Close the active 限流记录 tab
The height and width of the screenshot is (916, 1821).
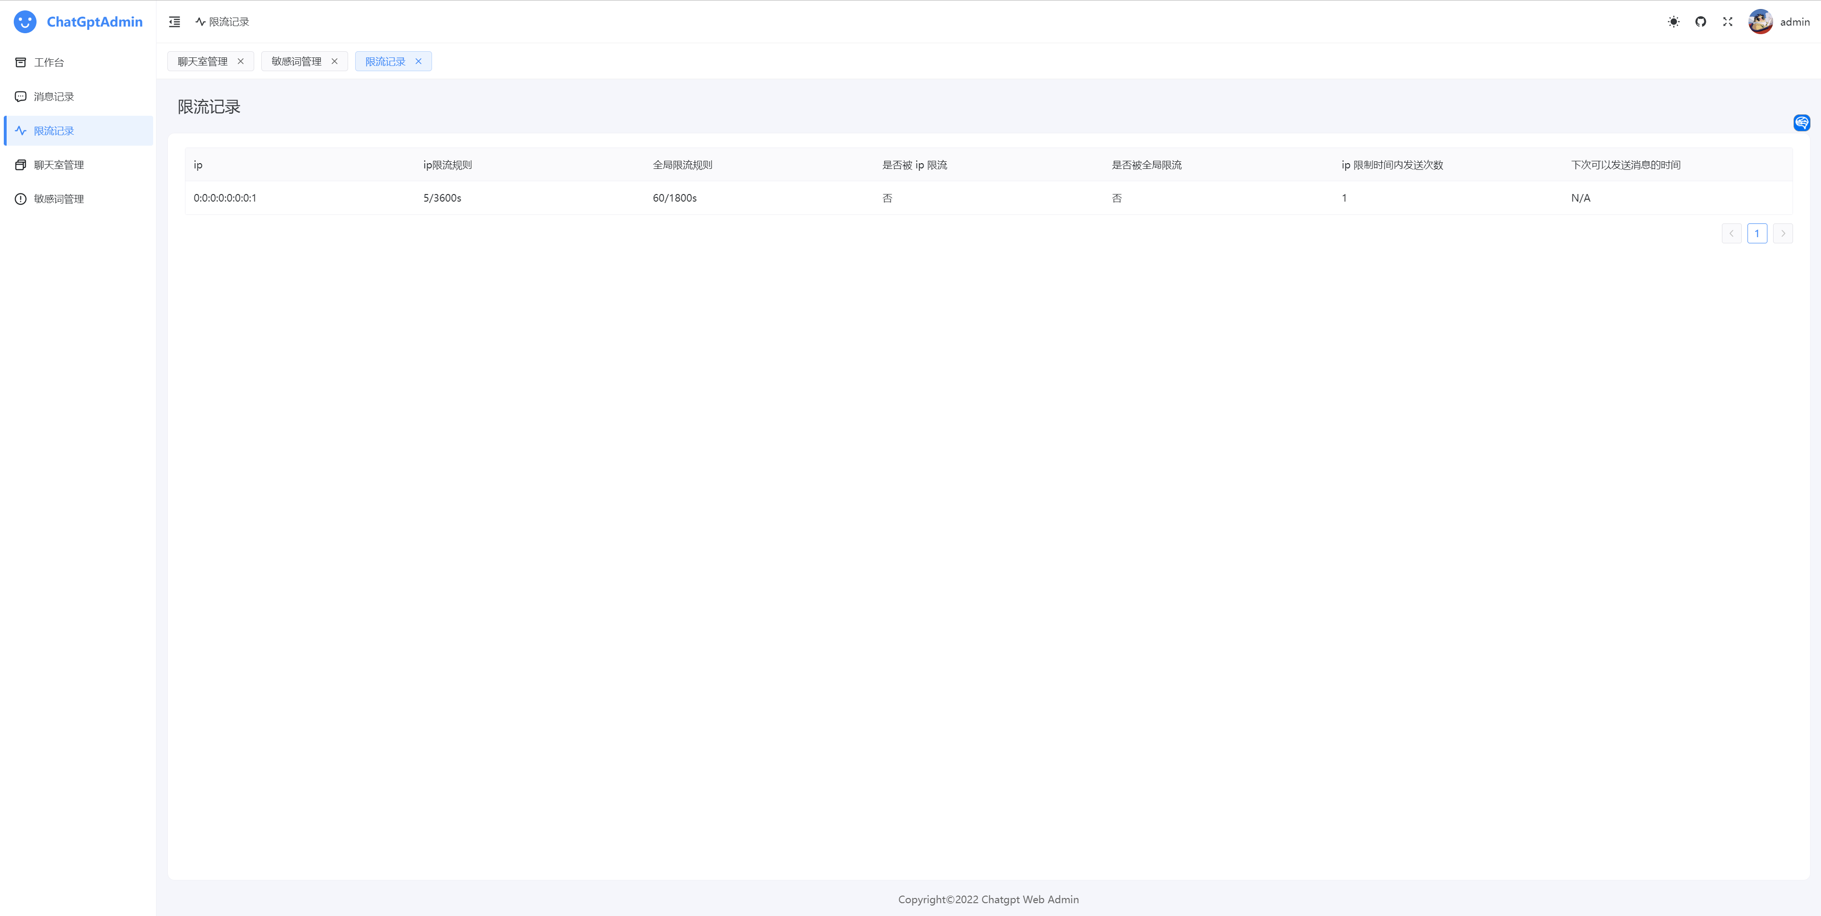[418, 62]
